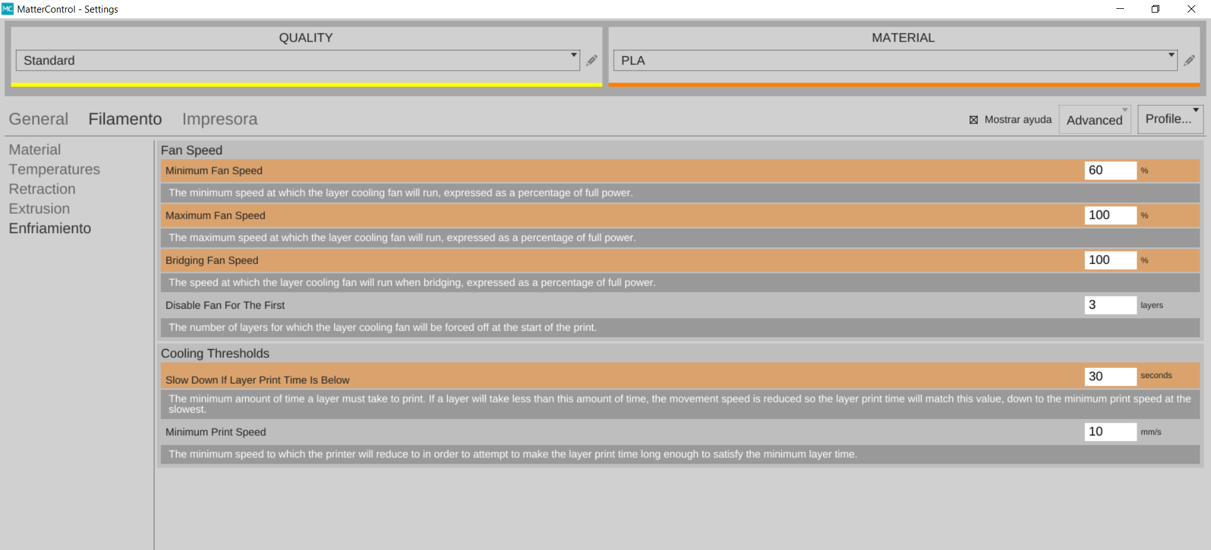The image size is (1211, 550).
Task: Click the edit pencil beside PLA material
Action: pyautogui.click(x=1189, y=60)
